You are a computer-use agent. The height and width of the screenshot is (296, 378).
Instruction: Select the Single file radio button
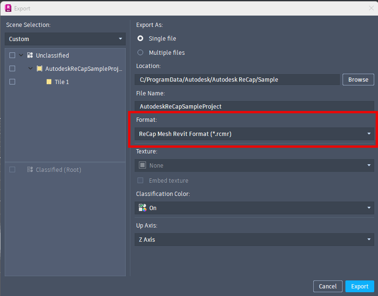140,38
